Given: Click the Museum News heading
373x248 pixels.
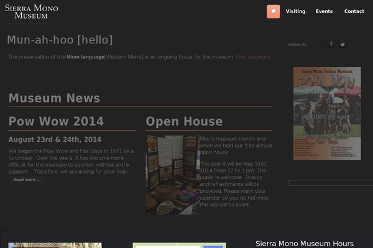Looking at the screenshot, I should pyautogui.click(x=54, y=98).
